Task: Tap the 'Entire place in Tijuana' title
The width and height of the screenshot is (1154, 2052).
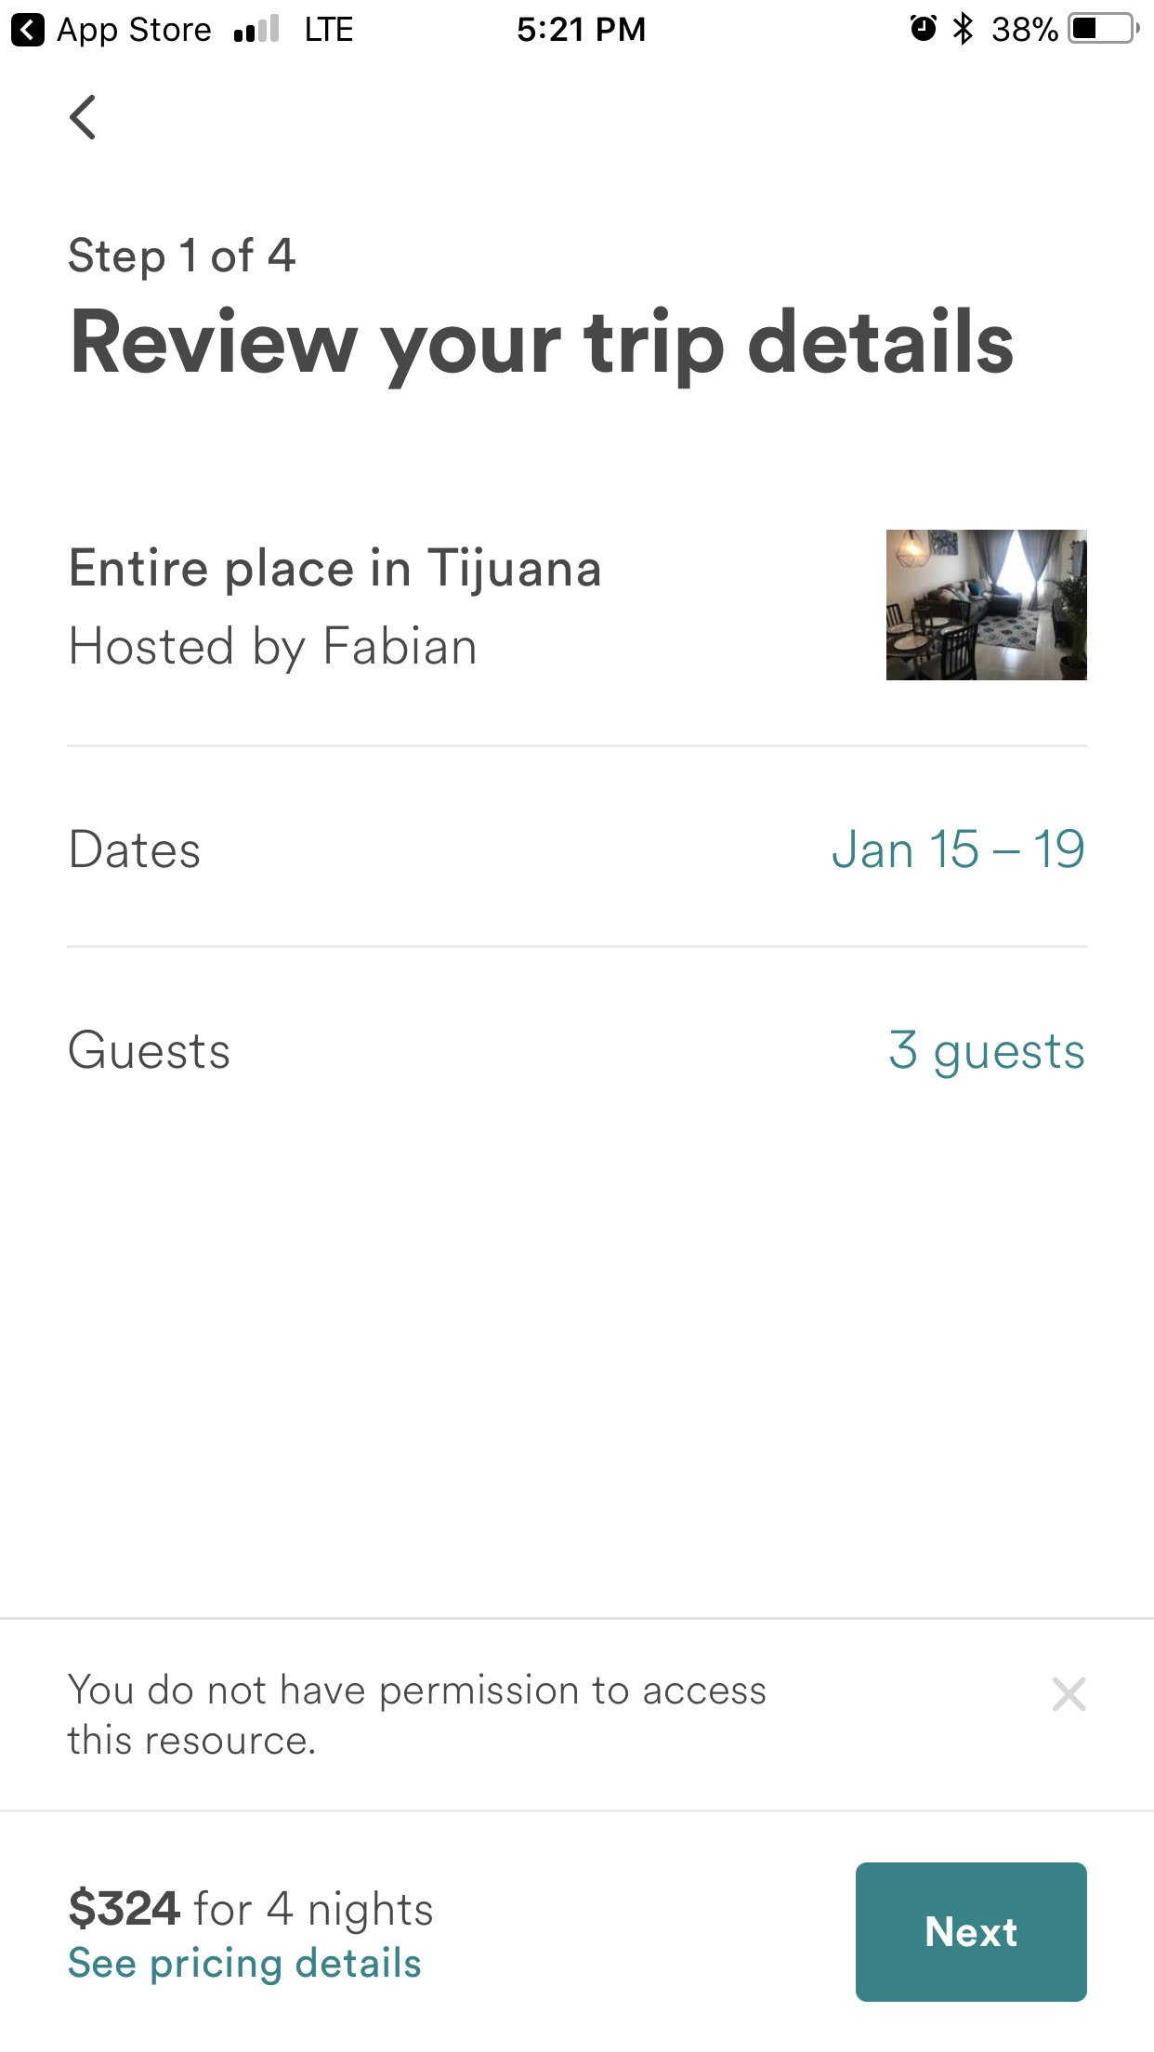Action: [x=335, y=568]
